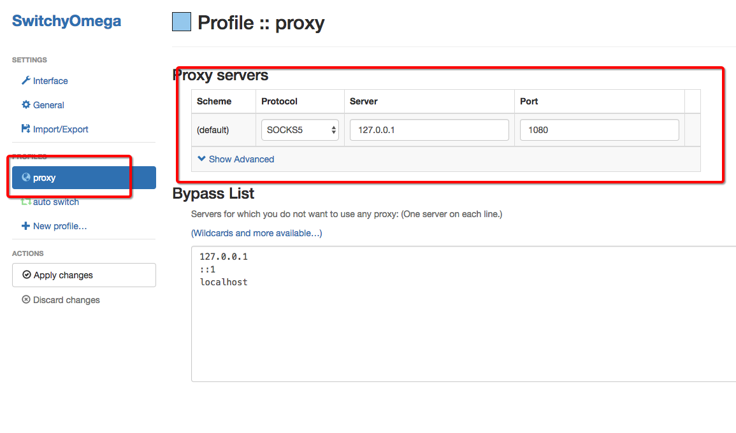Image resolution: width=736 pixels, height=433 pixels.
Task: Click inside the Bypass List text area
Action: [x=464, y=314]
